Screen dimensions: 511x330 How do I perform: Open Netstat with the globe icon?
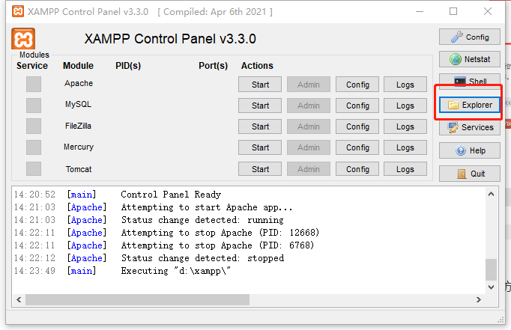[469, 59]
